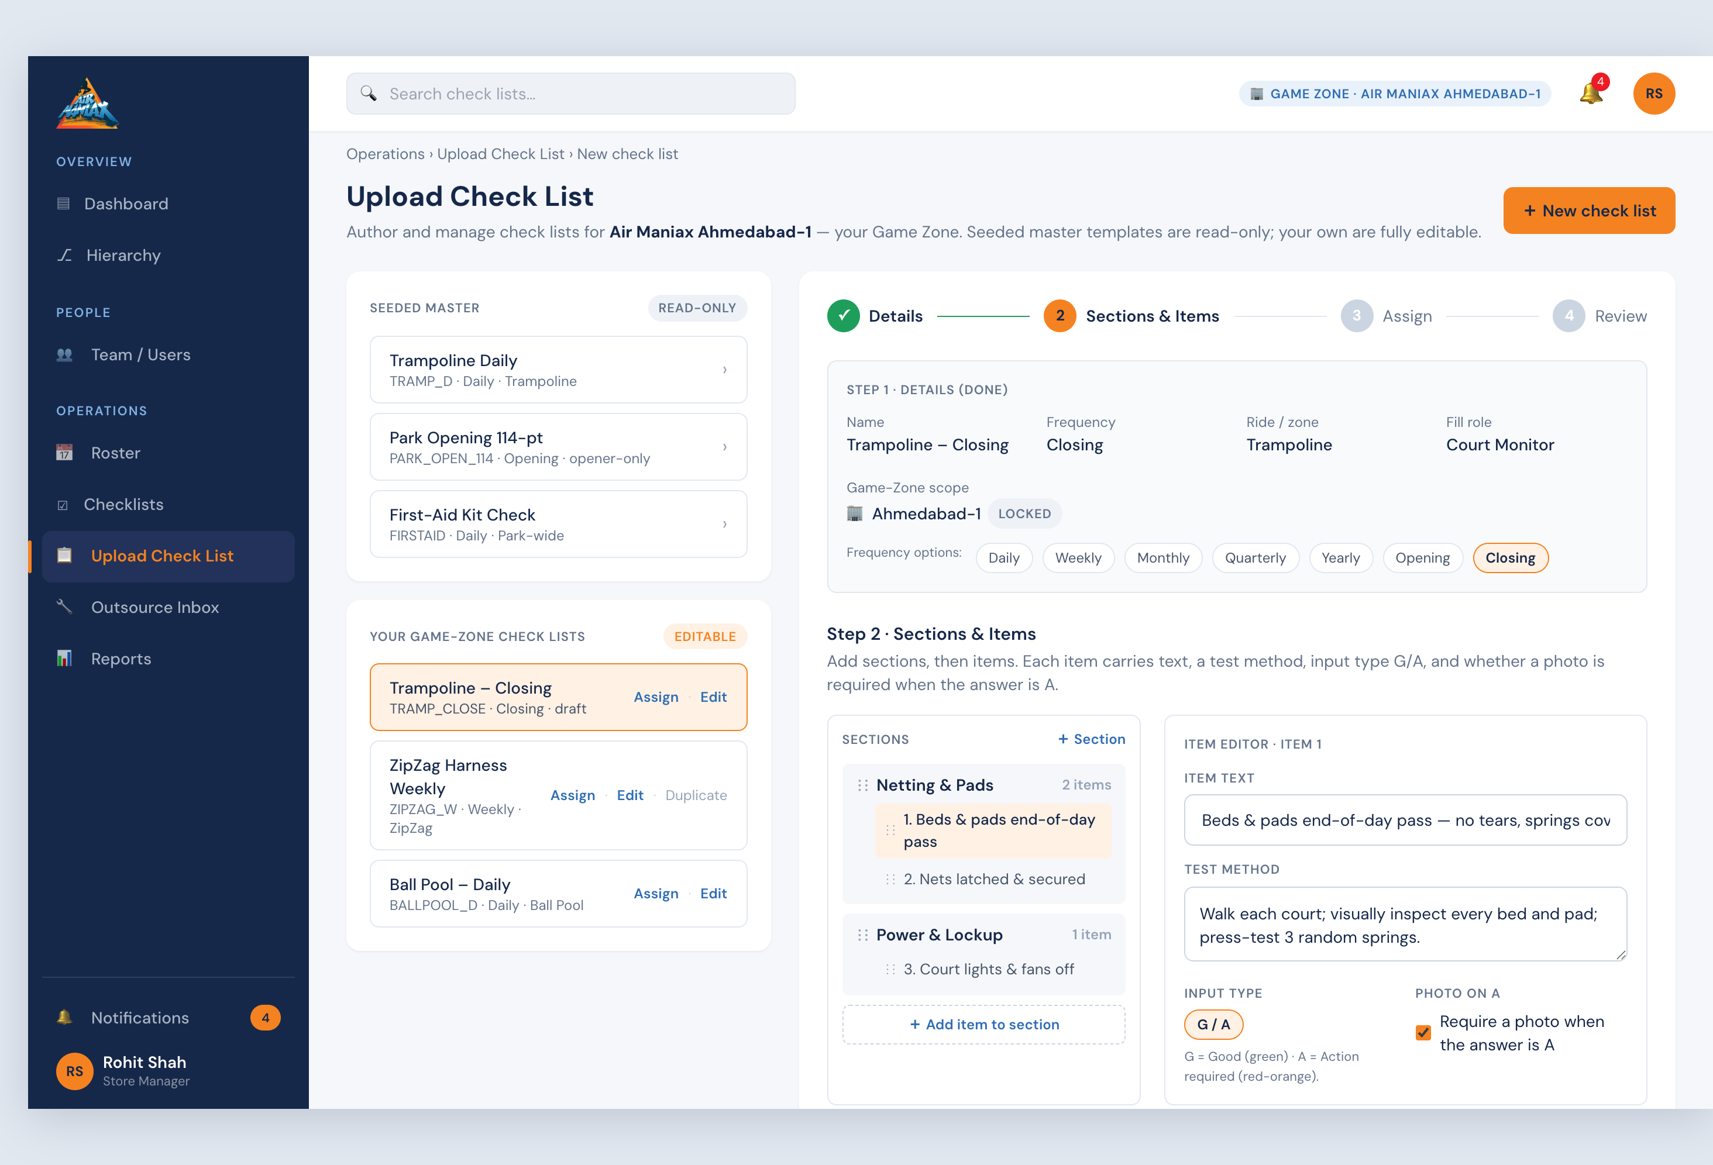Open Dashboard in sidebar

168,204
